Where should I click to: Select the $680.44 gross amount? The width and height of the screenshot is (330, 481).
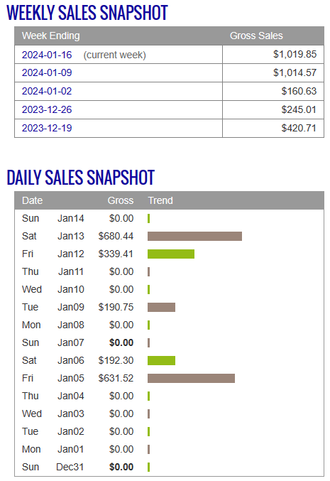click(x=116, y=236)
